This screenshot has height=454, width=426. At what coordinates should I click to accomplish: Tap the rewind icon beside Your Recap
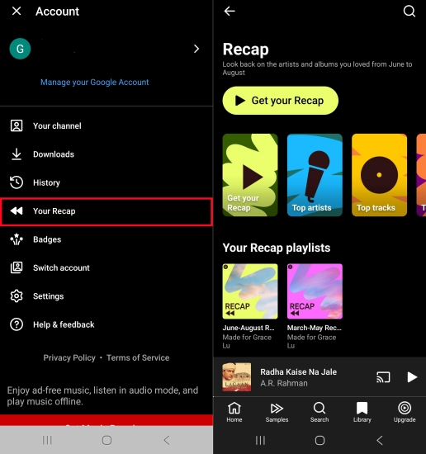tap(17, 210)
